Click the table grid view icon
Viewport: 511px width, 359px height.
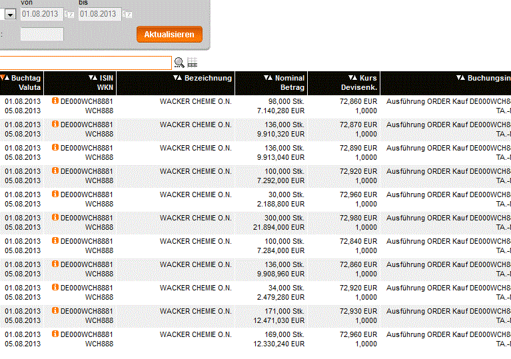[x=193, y=62]
